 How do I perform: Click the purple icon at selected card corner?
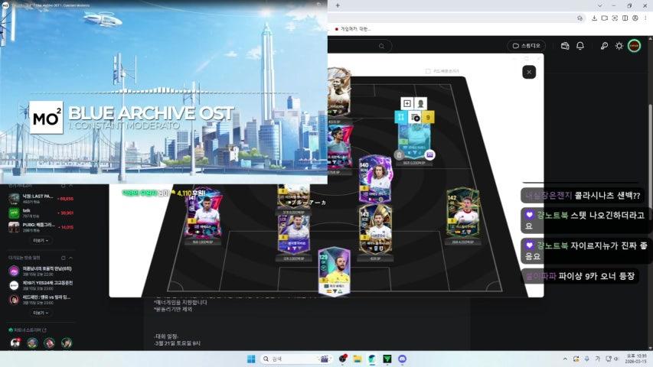(x=429, y=154)
